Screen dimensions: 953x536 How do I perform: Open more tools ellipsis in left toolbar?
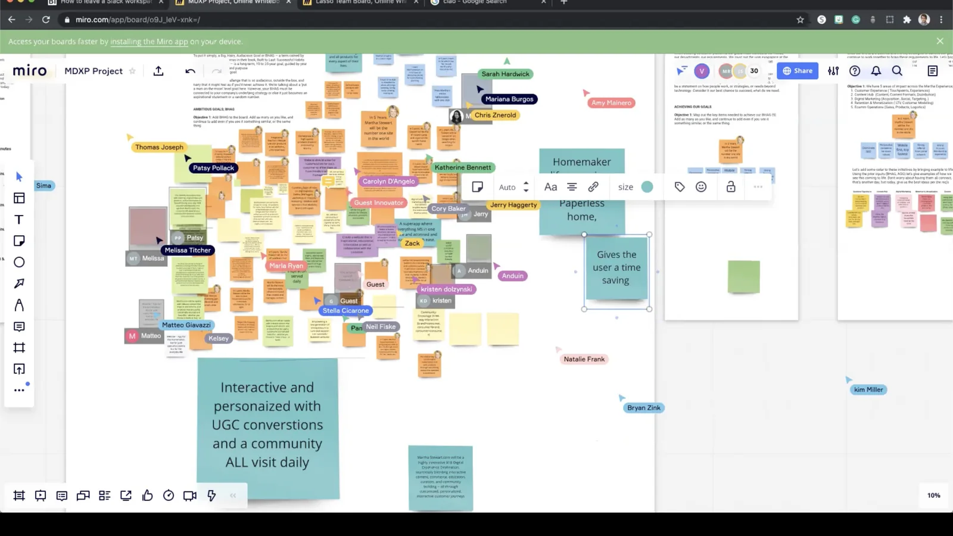pyautogui.click(x=19, y=390)
